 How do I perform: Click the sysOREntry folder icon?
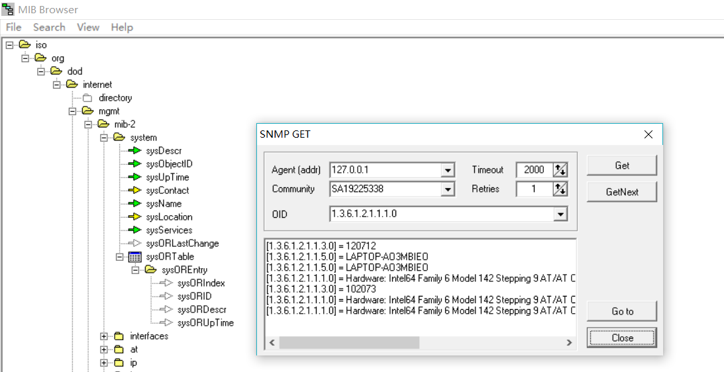click(150, 270)
